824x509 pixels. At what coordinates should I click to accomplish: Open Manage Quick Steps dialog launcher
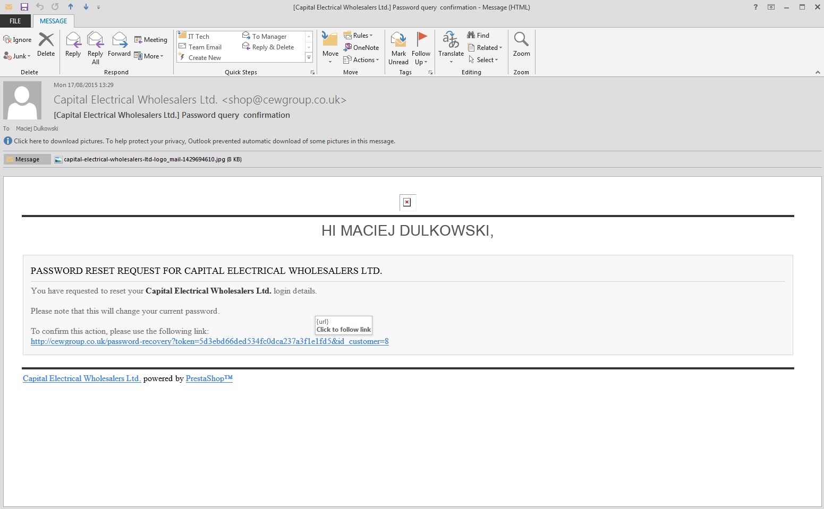point(312,72)
